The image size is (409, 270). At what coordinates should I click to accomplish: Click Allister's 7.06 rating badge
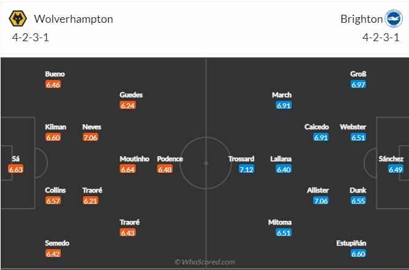321,201
